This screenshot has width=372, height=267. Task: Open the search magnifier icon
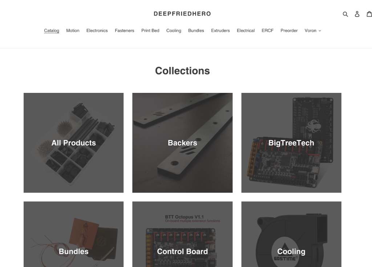click(x=345, y=14)
